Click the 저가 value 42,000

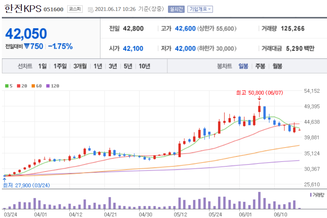pyautogui.click(x=185, y=49)
